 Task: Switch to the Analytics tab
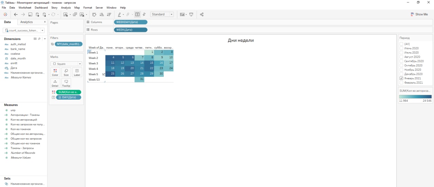[26, 22]
